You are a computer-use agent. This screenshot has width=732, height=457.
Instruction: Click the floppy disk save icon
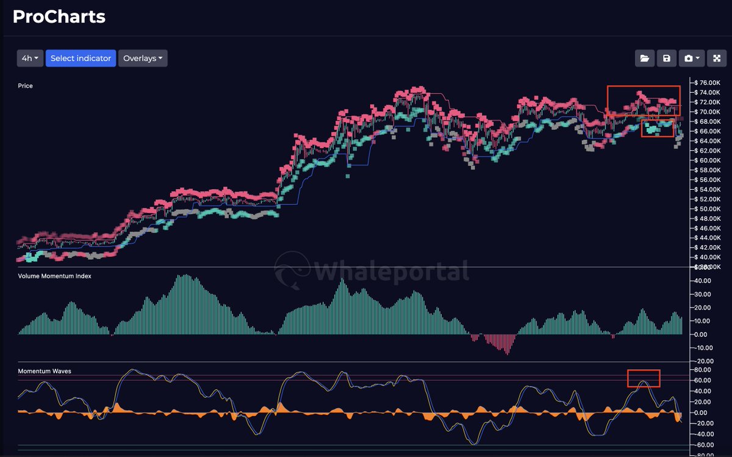pyautogui.click(x=666, y=58)
